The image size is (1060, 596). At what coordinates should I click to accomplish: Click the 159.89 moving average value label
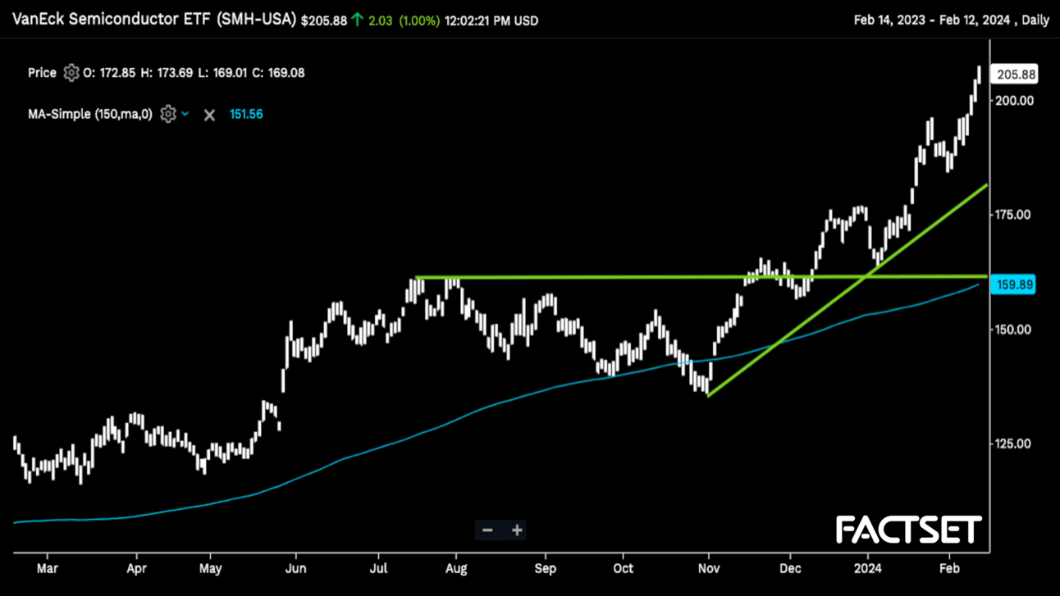click(1014, 284)
